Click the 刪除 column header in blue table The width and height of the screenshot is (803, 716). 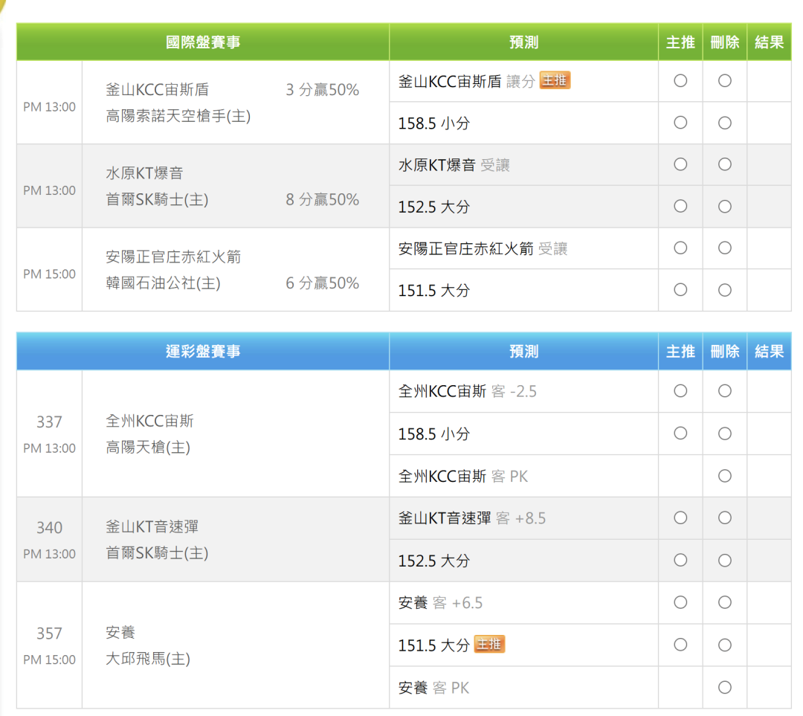point(725,352)
